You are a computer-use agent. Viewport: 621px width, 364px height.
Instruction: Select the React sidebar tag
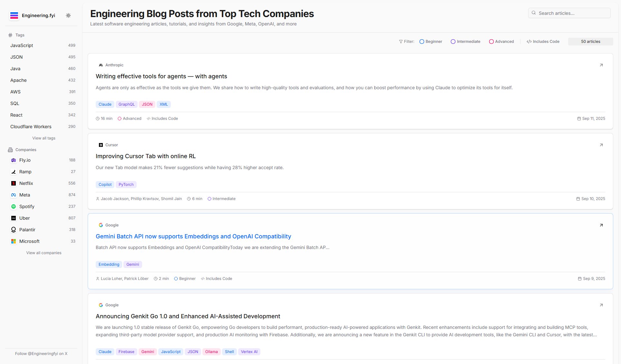tap(43, 115)
